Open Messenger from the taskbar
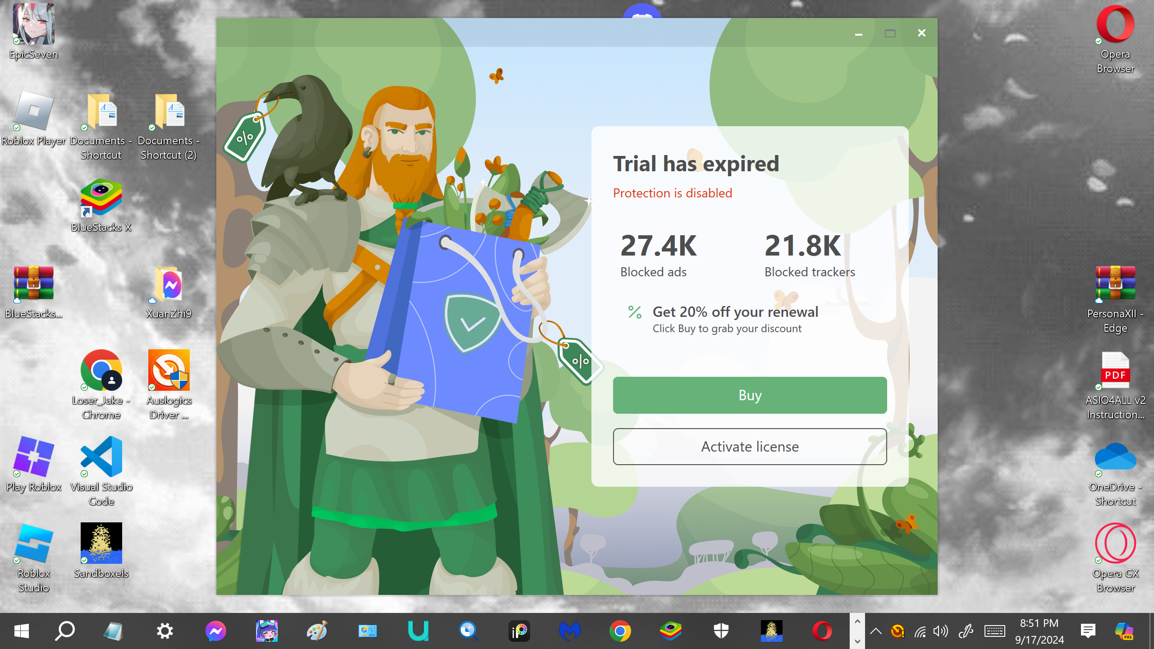Image resolution: width=1154 pixels, height=649 pixels. 216,631
